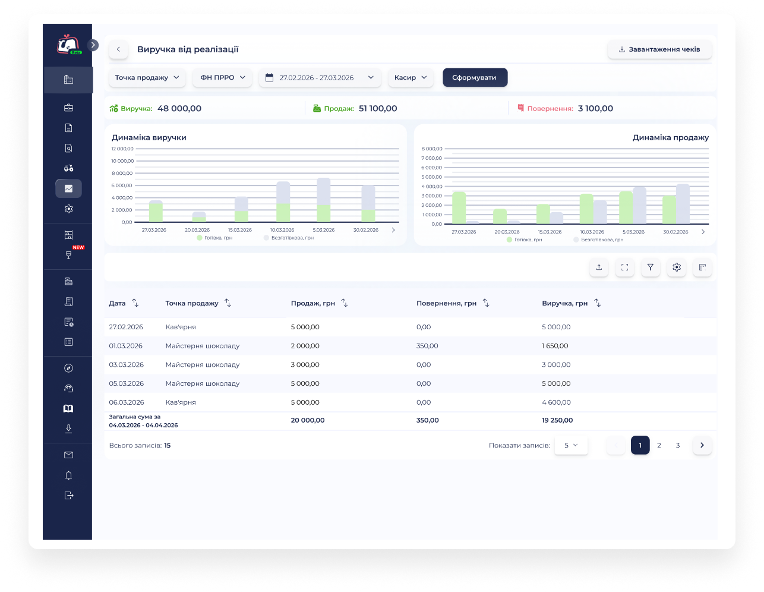Click Кав'ярня in the 06.03.2026 row
The width and height of the screenshot is (764, 592).
(181, 402)
